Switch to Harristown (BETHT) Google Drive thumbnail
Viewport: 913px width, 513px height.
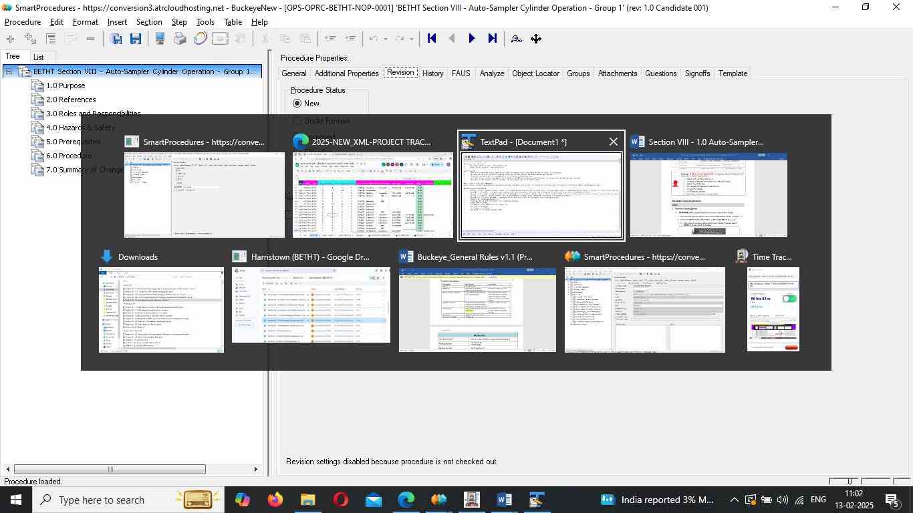[x=311, y=305]
